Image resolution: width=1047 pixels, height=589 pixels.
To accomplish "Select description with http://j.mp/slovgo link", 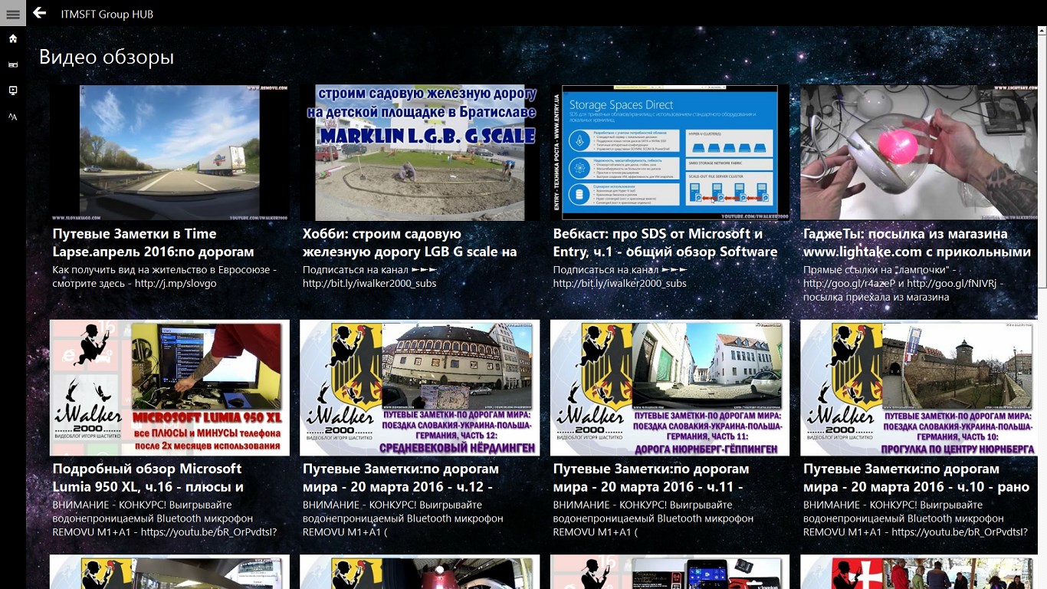I will point(165,276).
